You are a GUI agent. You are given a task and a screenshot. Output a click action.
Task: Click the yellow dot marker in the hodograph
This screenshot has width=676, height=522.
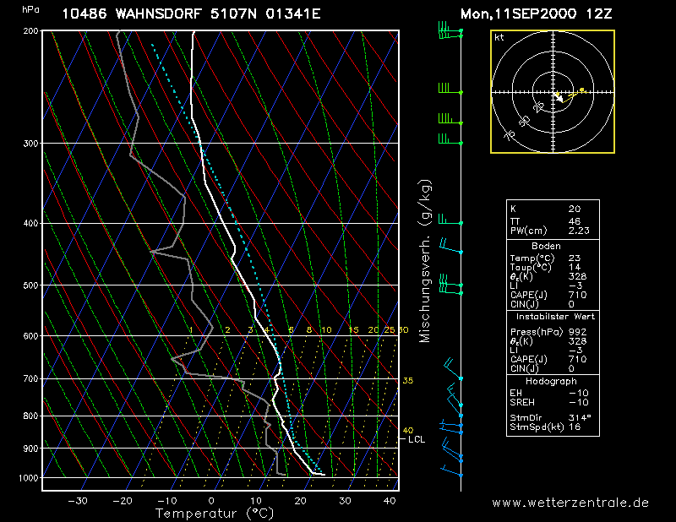(582, 90)
